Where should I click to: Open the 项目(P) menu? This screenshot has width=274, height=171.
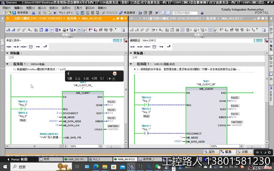point(7,8)
